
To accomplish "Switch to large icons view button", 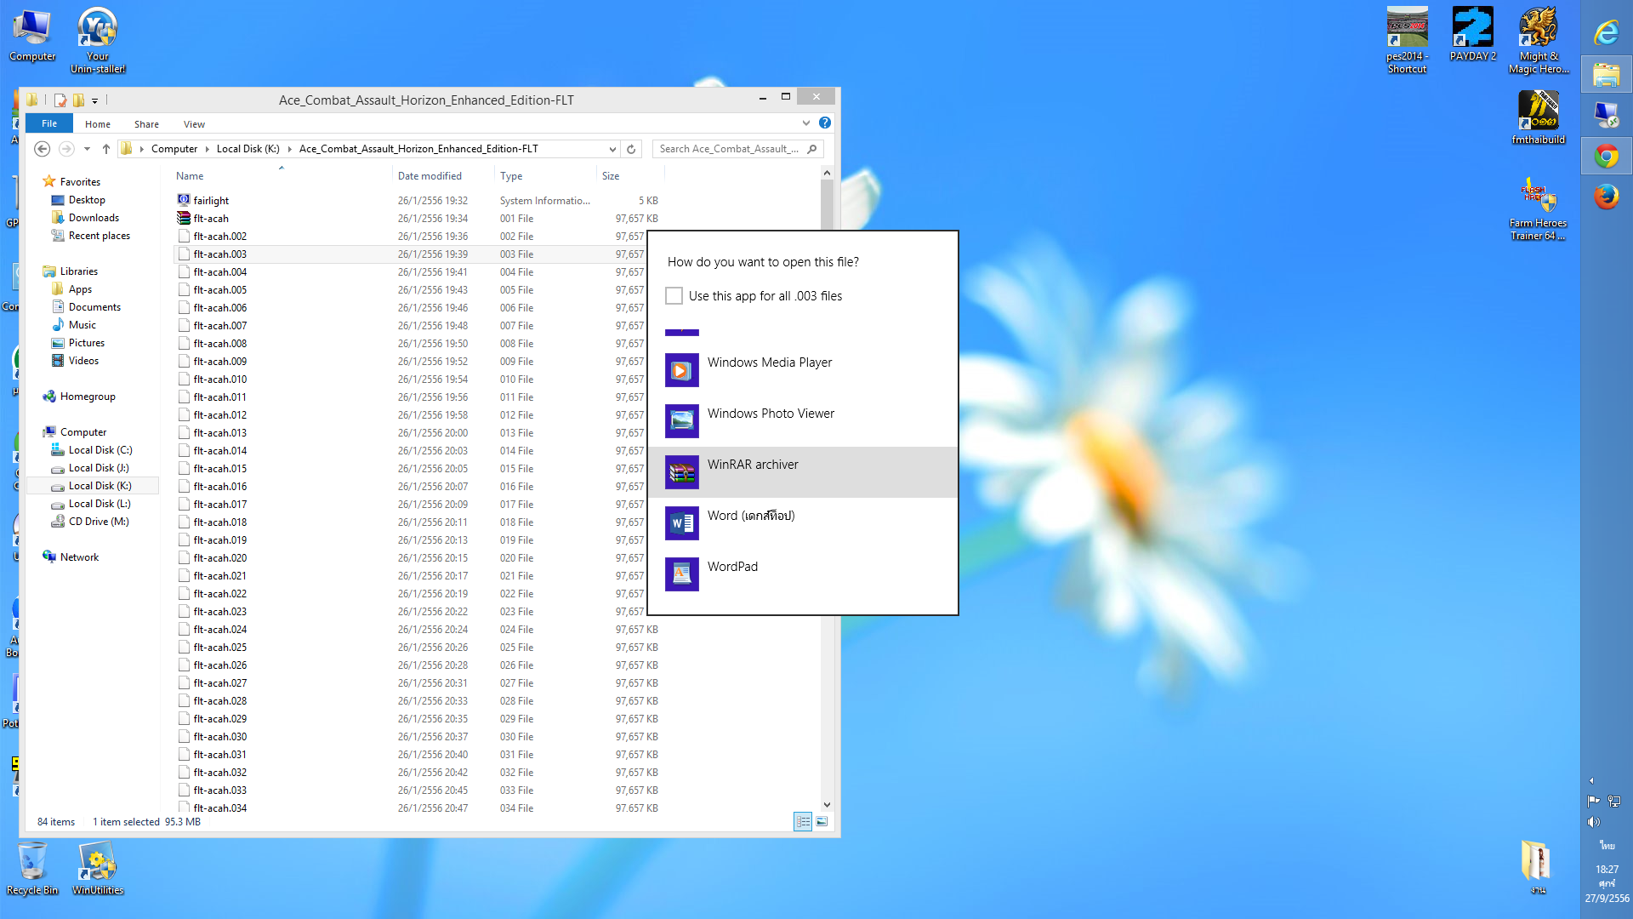I will tap(822, 821).
